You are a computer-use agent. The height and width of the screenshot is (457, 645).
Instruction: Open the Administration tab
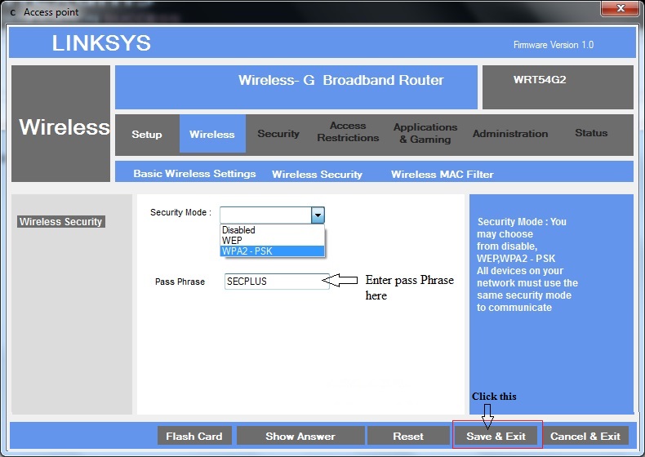(510, 134)
